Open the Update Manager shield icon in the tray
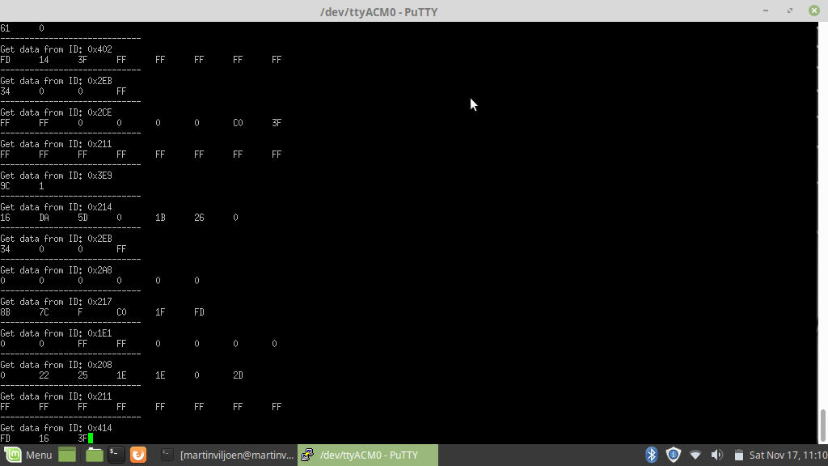Screen dimensions: 828x466 point(673,455)
